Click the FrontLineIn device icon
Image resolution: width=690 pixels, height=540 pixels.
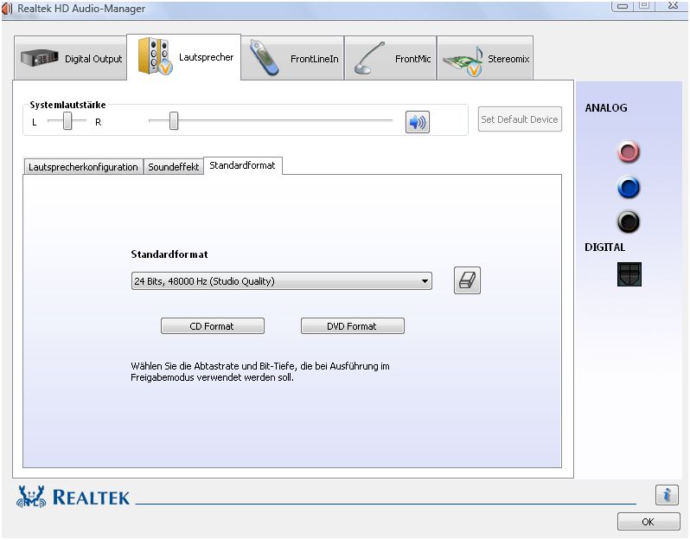coord(264,58)
